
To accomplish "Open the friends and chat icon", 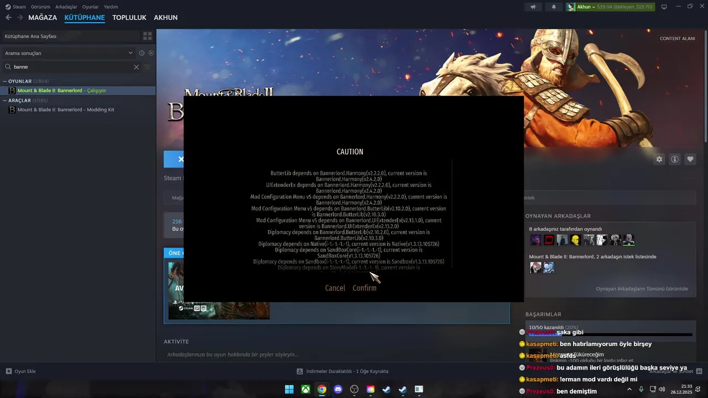I will click(699, 371).
